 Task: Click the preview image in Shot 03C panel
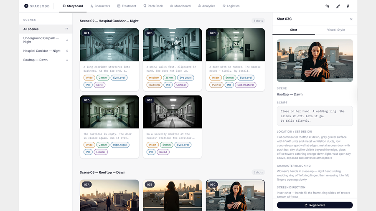coord(315,60)
